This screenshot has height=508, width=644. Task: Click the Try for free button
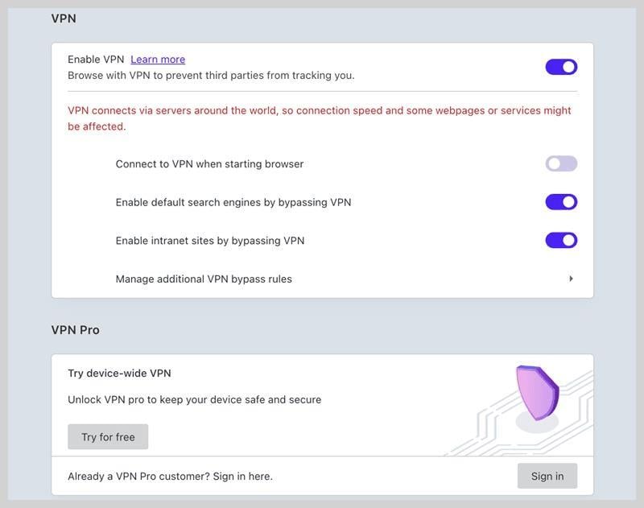tap(108, 437)
